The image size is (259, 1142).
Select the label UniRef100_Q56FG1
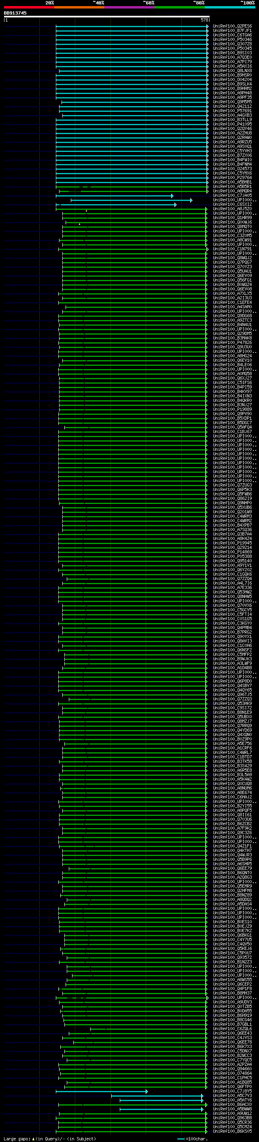click(x=232, y=280)
